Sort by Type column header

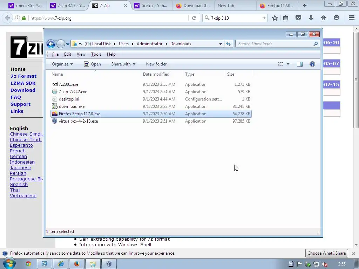click(x=204, y=74)
